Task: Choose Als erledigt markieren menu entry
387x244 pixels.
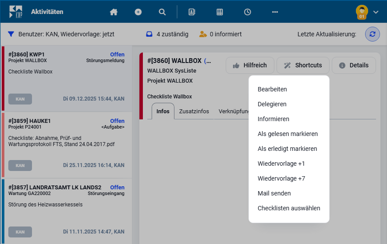Action: (287, 149)
